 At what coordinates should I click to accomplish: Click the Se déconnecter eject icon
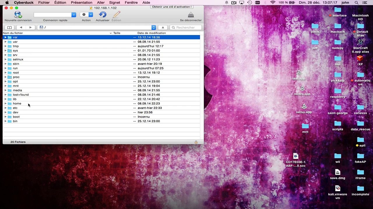click(191, 15)
